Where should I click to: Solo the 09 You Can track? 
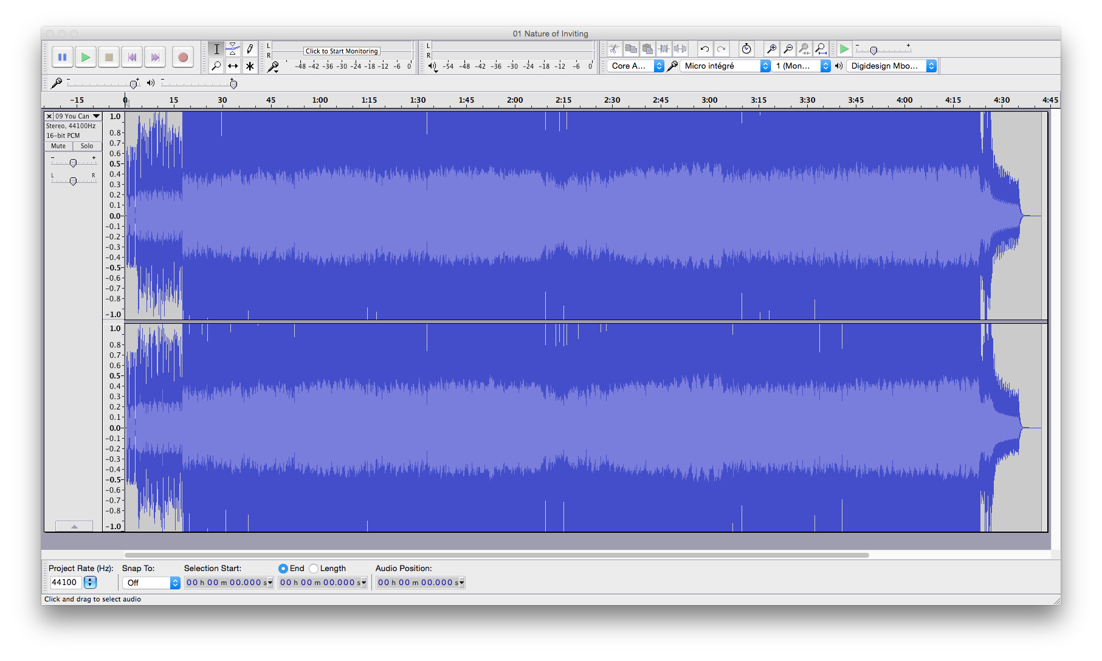tap(87, 146)
